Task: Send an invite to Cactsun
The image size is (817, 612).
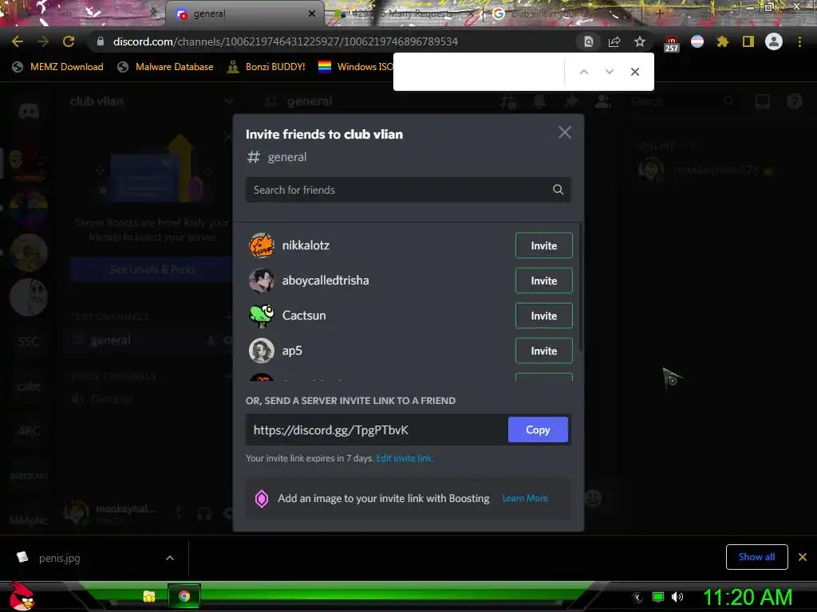Action: tap(543, 316)
